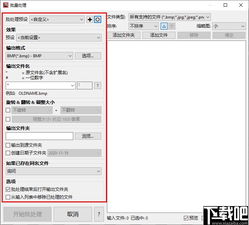249x225 pixels.
Task: Click the plus icon to add batch preset
Action: click(x=90, y=20)
